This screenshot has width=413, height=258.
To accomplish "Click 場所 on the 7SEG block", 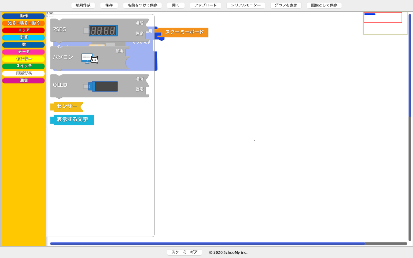I will [139, 23].
